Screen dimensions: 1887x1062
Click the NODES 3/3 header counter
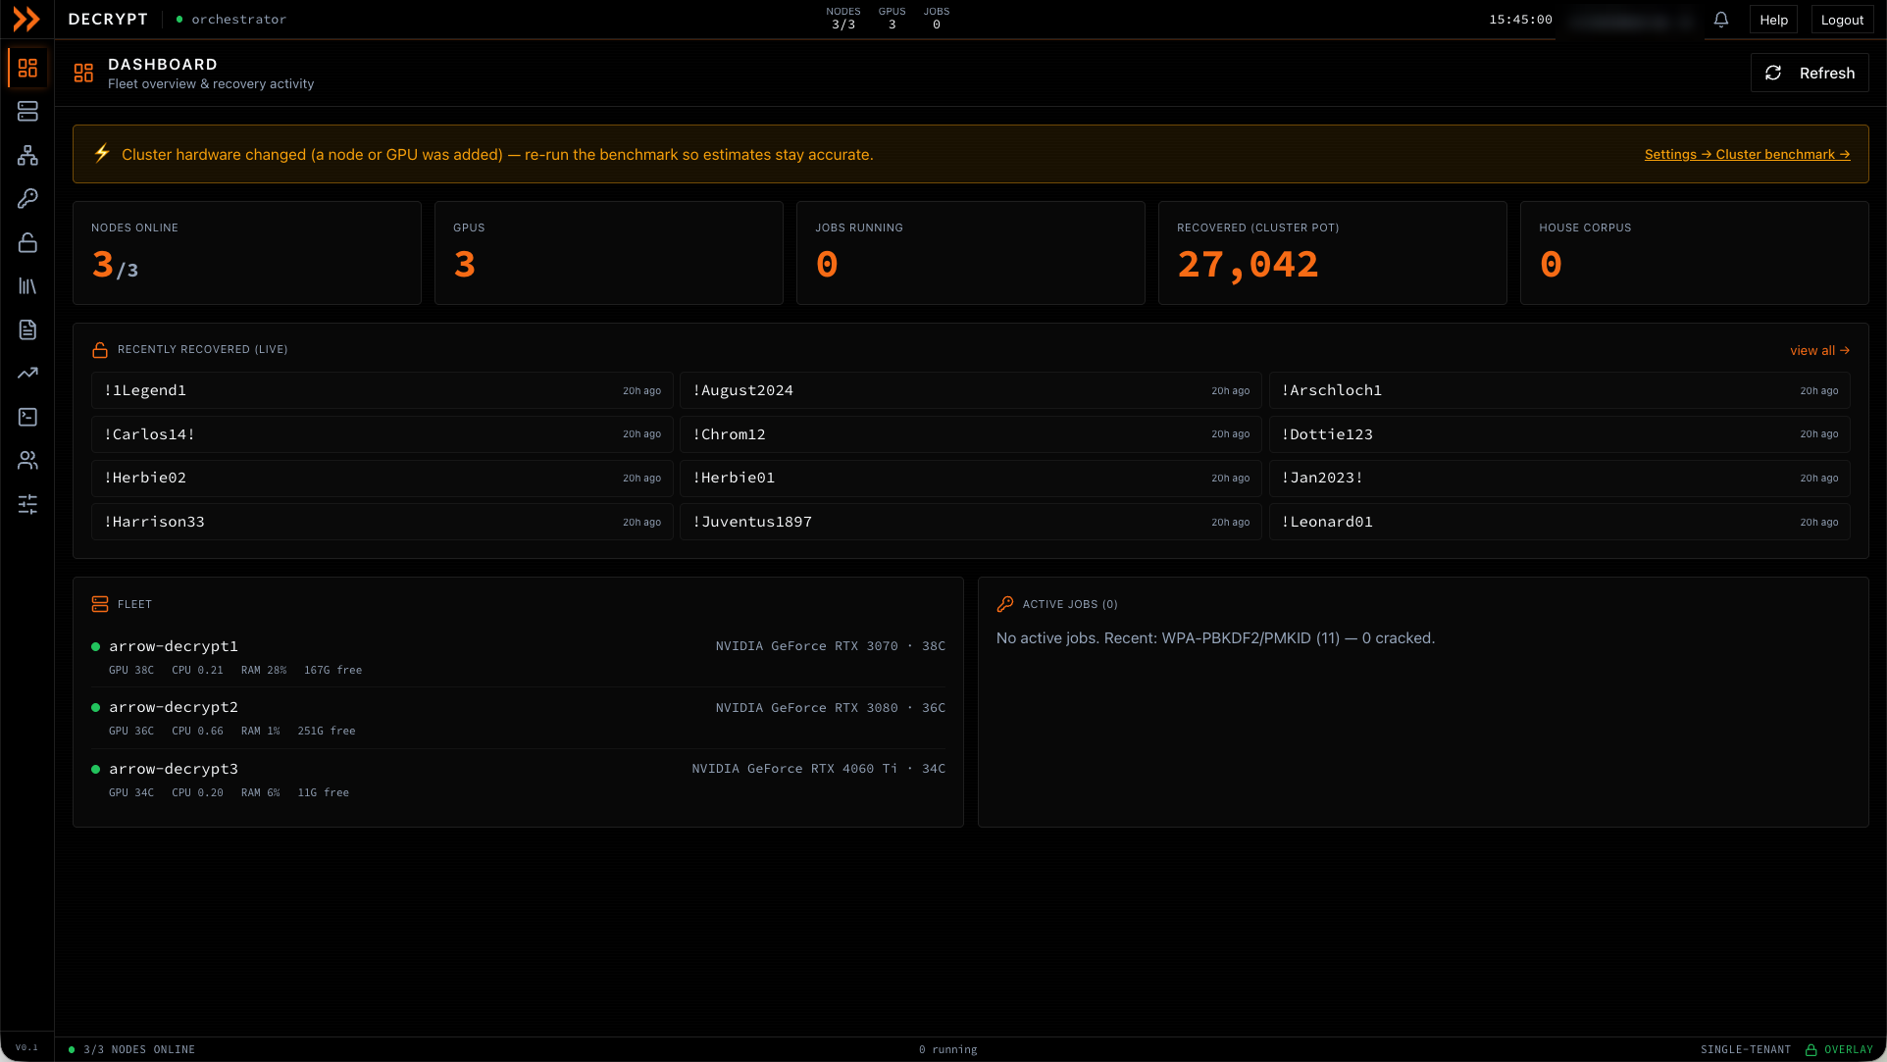click(x=843, y=19)
